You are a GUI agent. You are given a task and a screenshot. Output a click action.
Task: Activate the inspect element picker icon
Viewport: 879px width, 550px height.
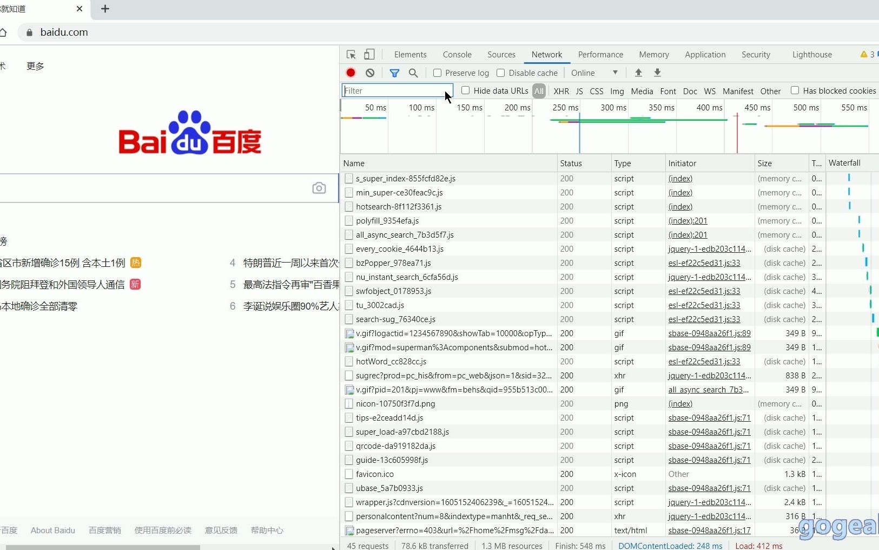click(x=351, y=55)
